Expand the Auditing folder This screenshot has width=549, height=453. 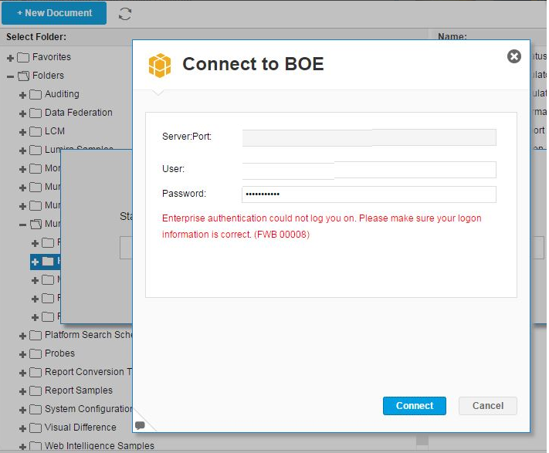click(22, 95)
